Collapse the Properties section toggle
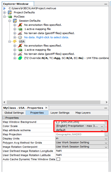This screenshot has height=176, width=112. 4,118
